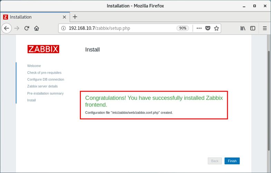
Task: Show site information icon in address bar
Action: [64, 28]
